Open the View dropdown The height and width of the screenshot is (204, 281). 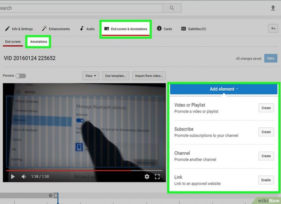pos(91,76)
